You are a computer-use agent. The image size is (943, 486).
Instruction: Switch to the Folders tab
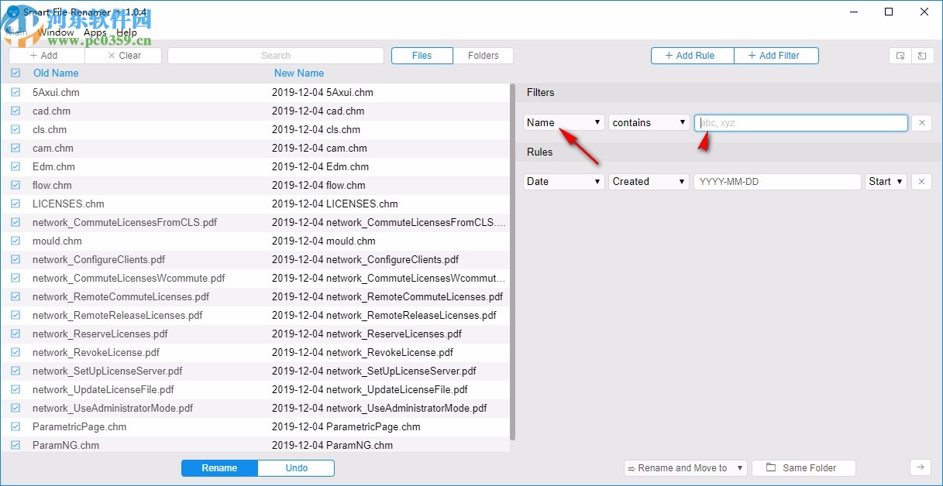tap(484, 55)
